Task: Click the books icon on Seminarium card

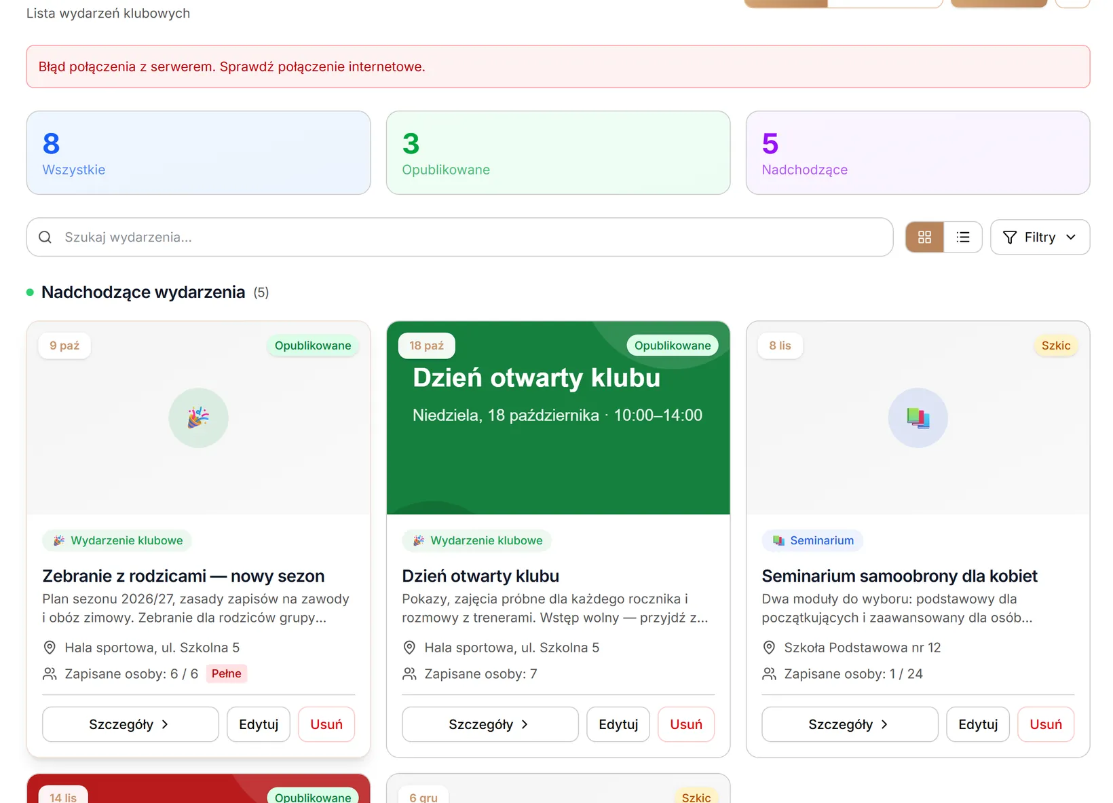Action: tap(918, 417)
